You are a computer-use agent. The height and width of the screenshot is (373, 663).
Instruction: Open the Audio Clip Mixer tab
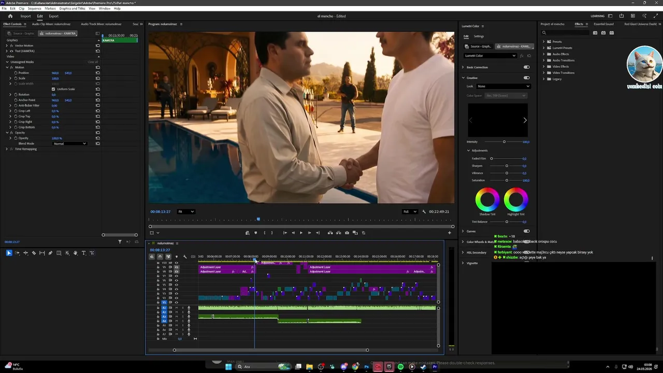click(x=51, y=24)
